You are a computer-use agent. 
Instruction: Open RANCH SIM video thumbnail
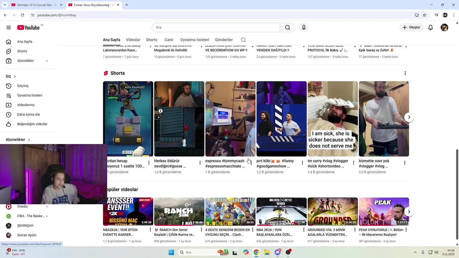(x=179, y=212)
